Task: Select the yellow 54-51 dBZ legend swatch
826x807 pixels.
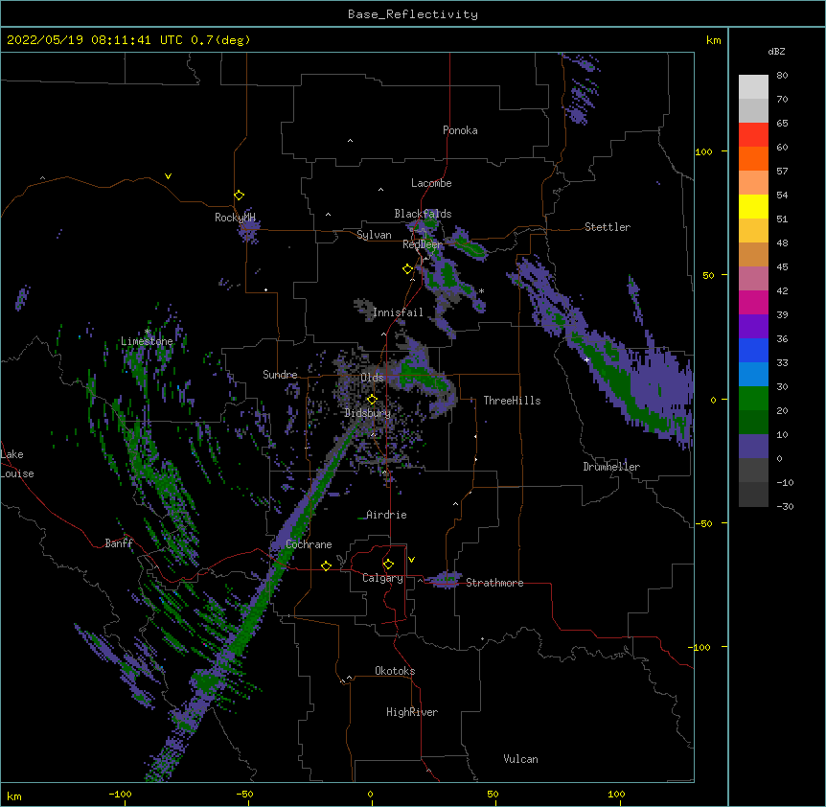Action: [753, 206]
